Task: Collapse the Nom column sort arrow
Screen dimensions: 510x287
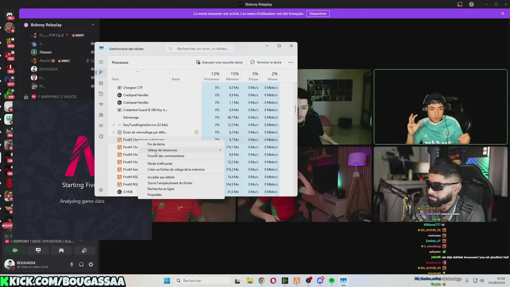Action: pos(137,72)
